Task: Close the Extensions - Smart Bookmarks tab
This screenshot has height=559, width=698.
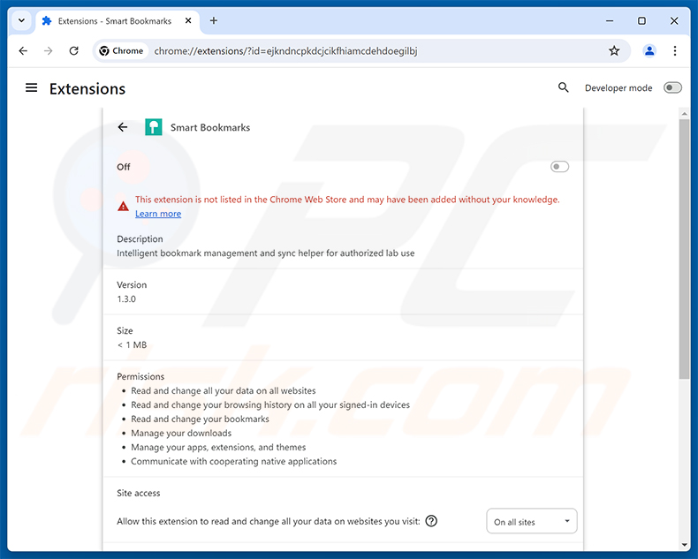Action: coord(188,20)
